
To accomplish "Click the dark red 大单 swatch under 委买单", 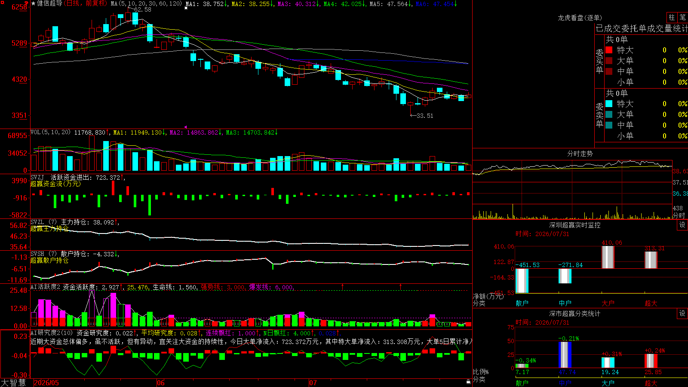I will point(609,61).
